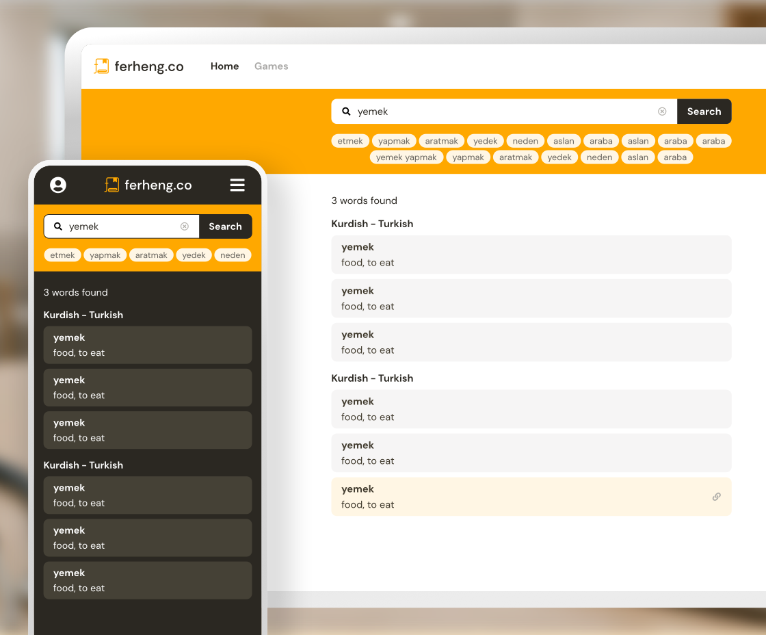Viewport: 766px width, 635px height.
Task: Tap the mobile "neden" suggestion chip
Action: [233, 255]
